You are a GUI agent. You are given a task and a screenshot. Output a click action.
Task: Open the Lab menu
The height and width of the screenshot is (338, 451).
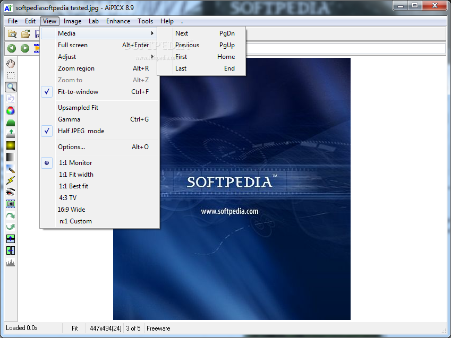[x=93, y=21]
